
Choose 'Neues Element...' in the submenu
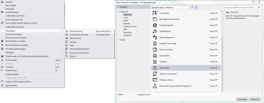pyautogui.click(x=78, y=31)
